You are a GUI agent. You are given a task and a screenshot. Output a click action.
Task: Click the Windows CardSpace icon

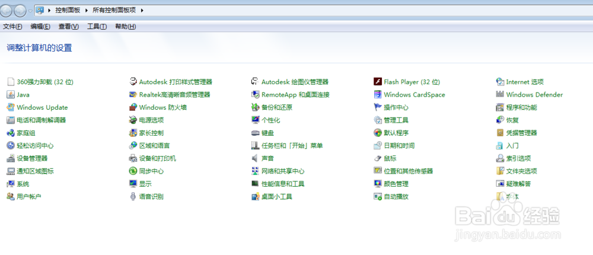[377, 94]
